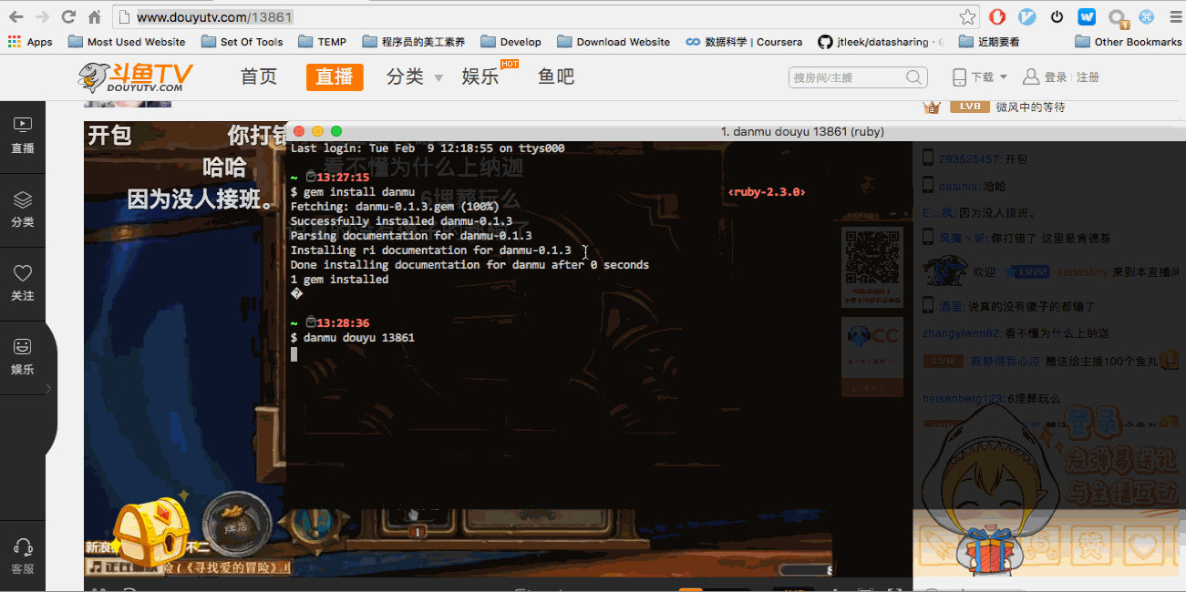Click terminal line 'danmu douyu 13861'
Viewport: 1186px width, 592px height.
click(x=353, y=338)
